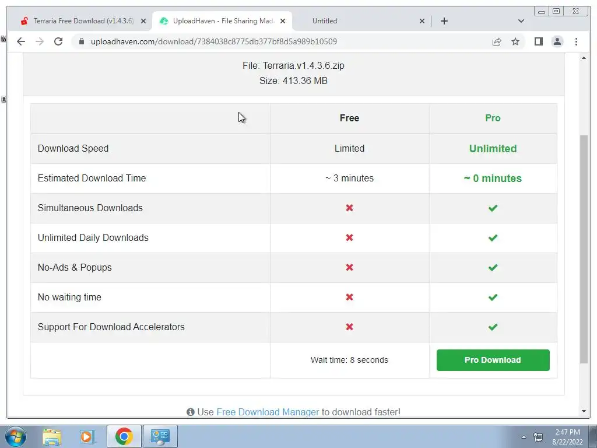The image size is (597, 448).
Task: Click the Download Speed row label
Action: (x=73, y=149)
